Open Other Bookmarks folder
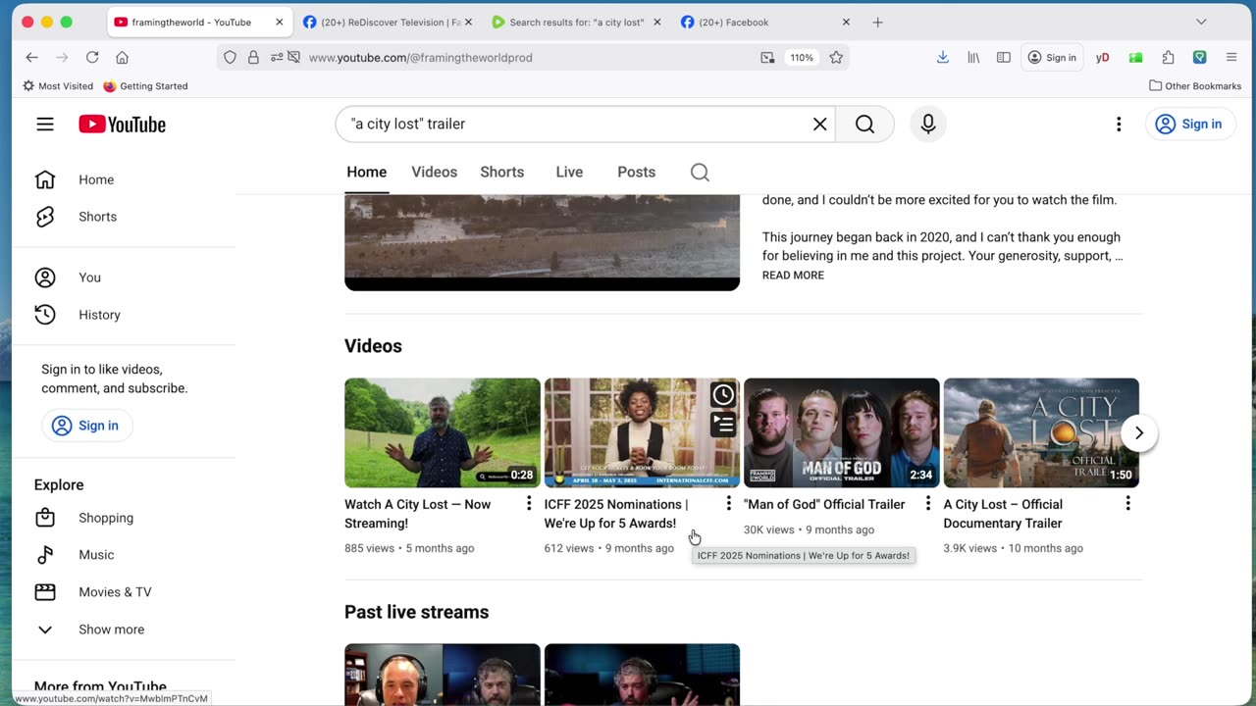The image size is (1256, 706). (1195, 86)
